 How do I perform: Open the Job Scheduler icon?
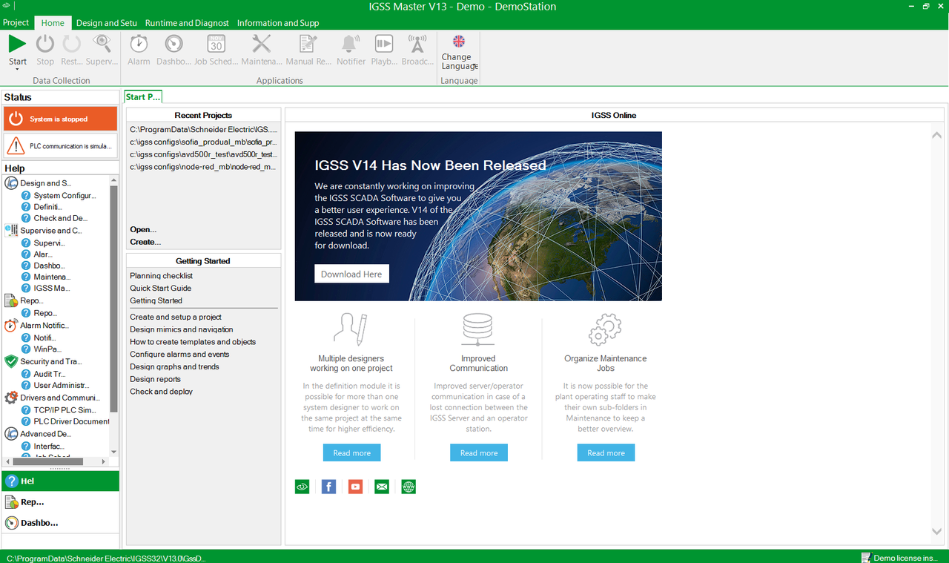216,44
